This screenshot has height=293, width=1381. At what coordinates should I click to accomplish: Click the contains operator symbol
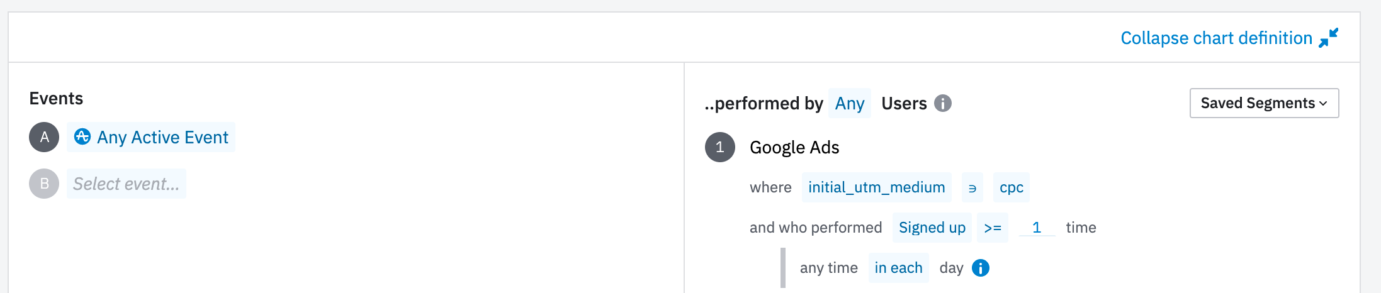[972, 187]
